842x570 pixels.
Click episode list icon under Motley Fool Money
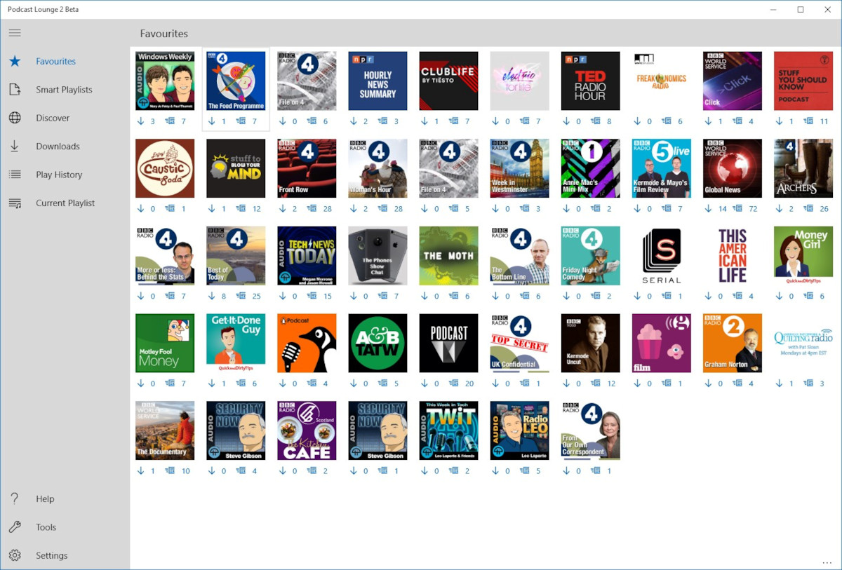[x=170, y=384]
